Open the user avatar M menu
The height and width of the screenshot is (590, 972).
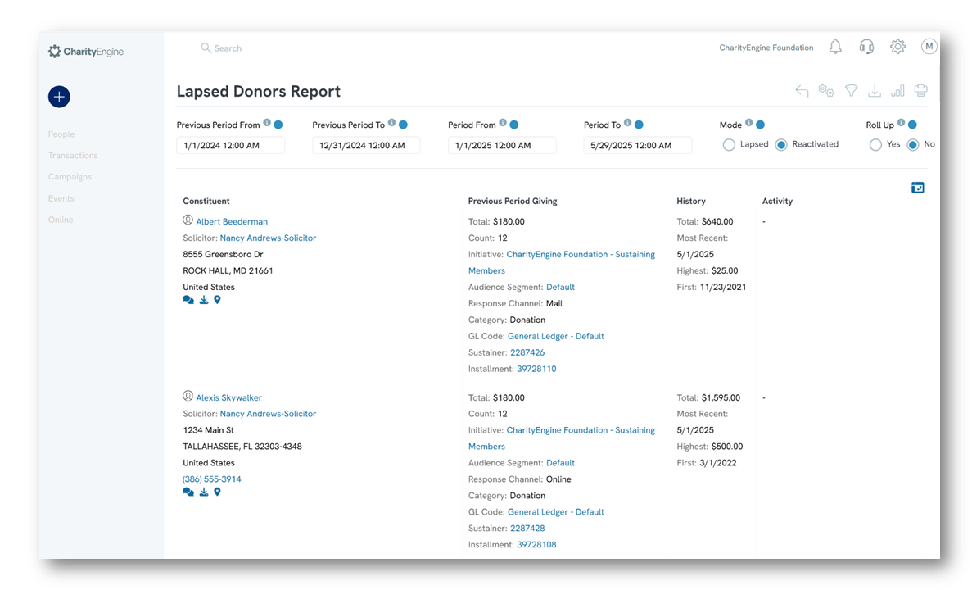929,47
